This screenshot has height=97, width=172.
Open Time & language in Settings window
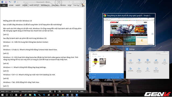coord(130,70)
